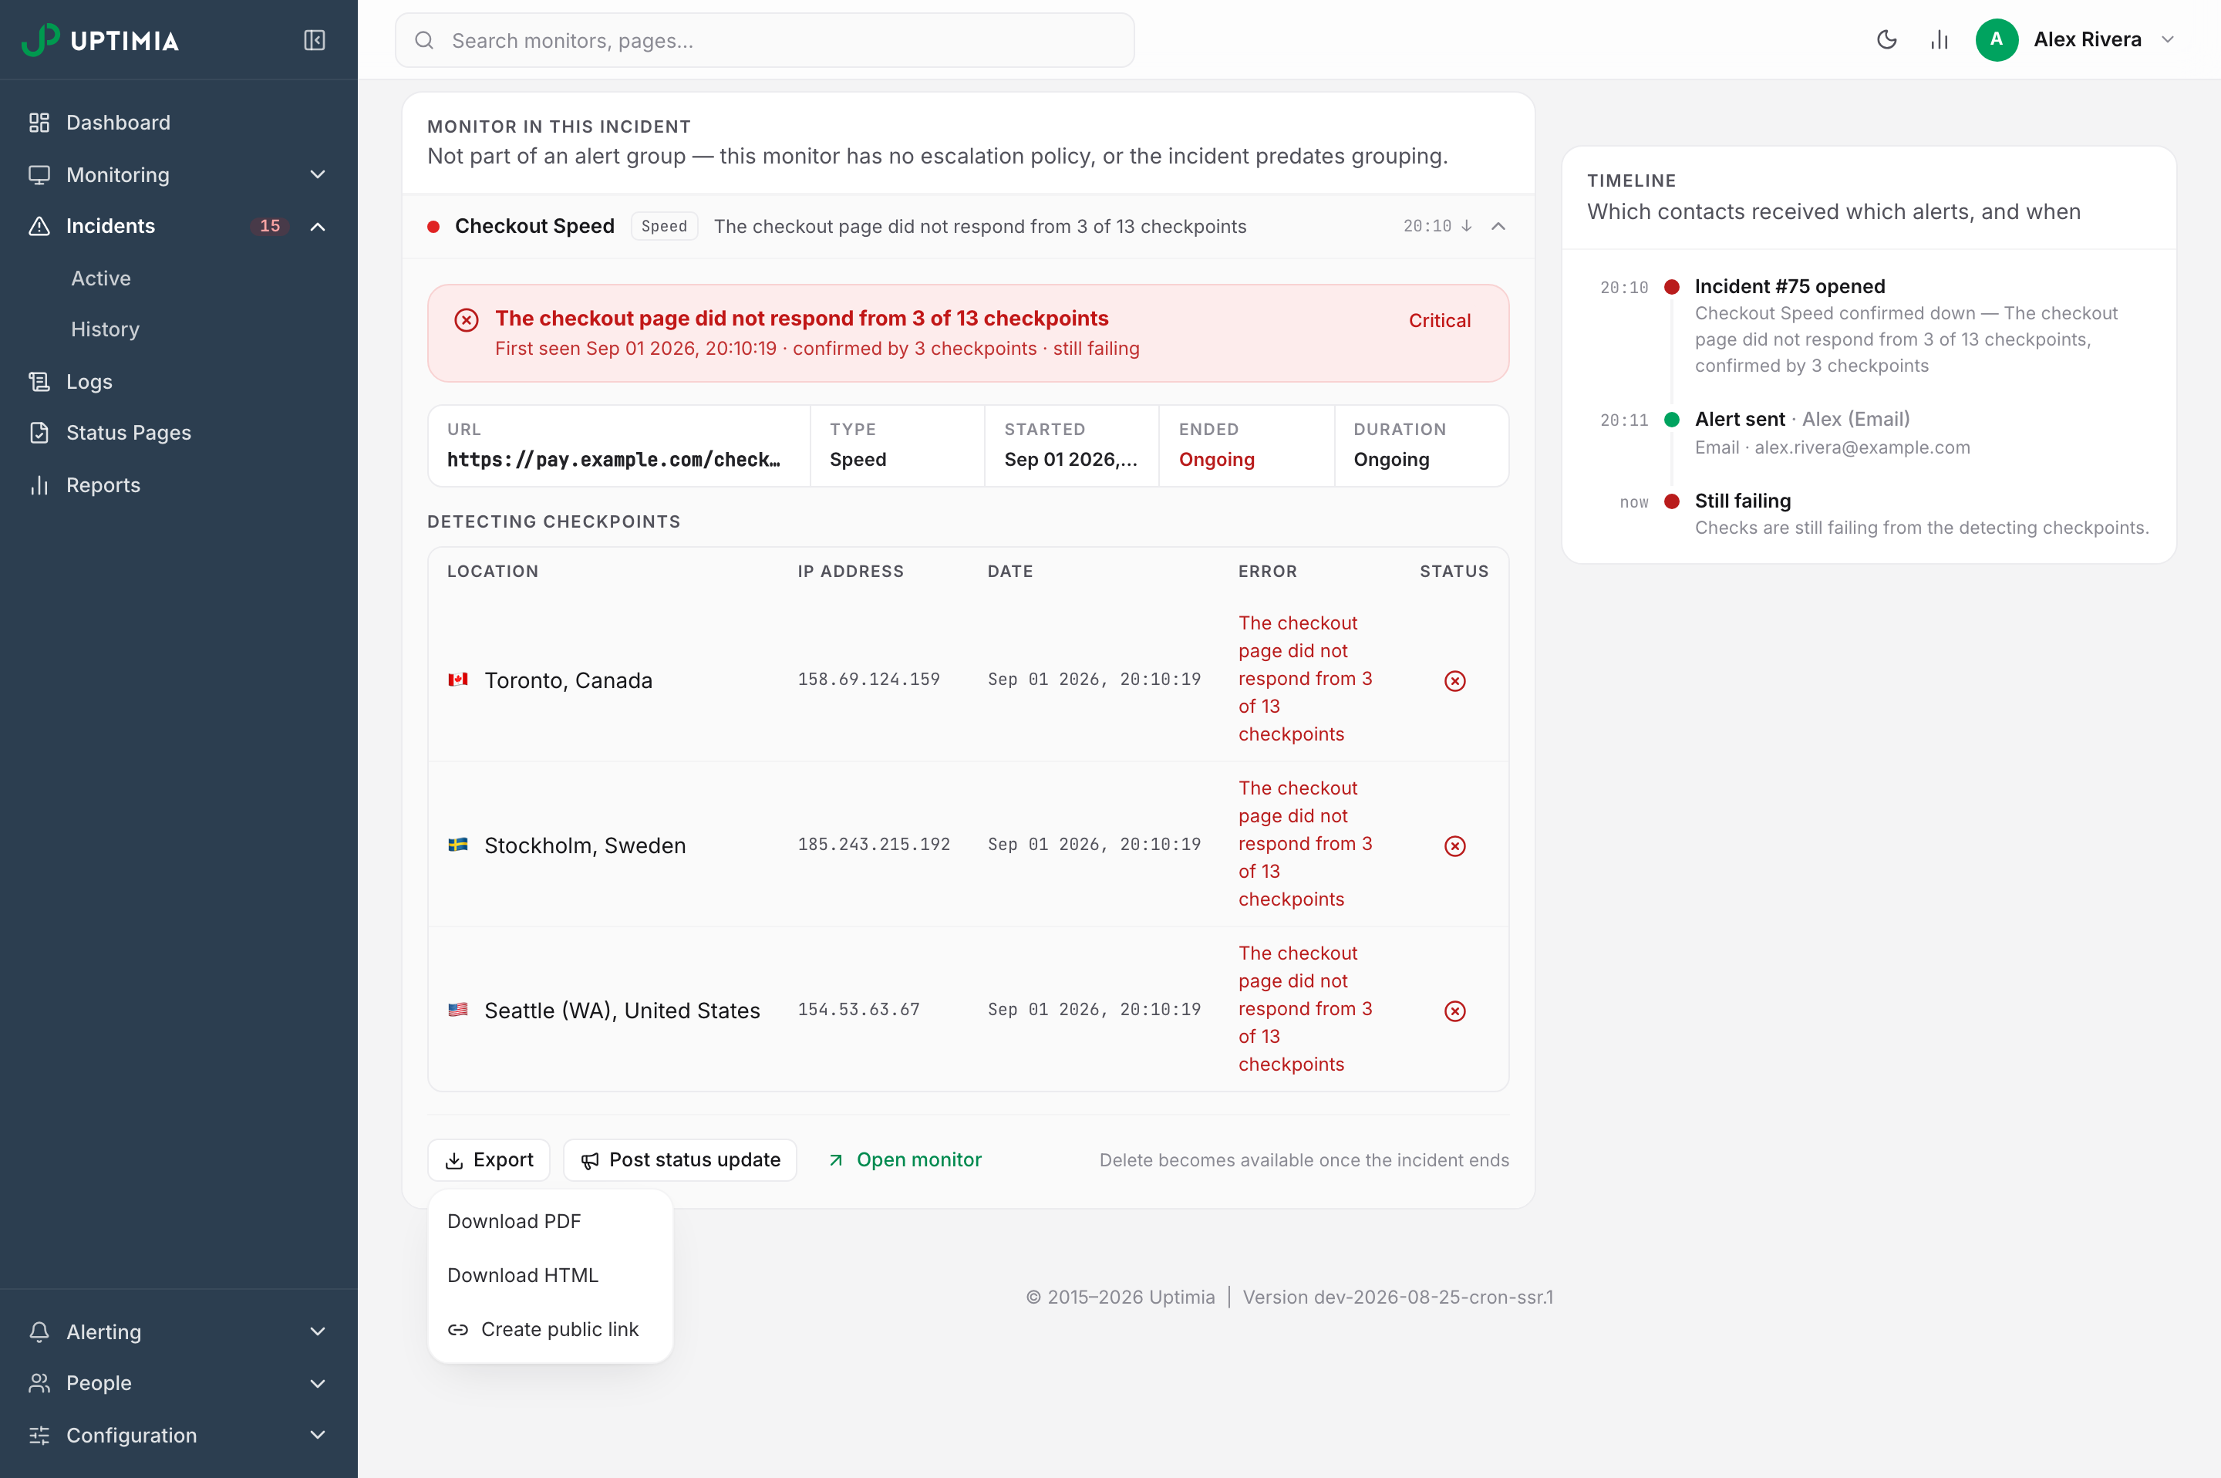Click the Seattle (WA), United States flag icon
Screen dimensions: 2221x1478
pyautogui.click(x=458, y=1010)
